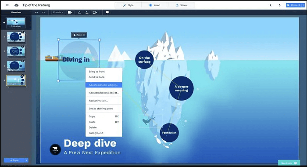
Task: Click the cloud sync status icon
Action: [17, 5]
